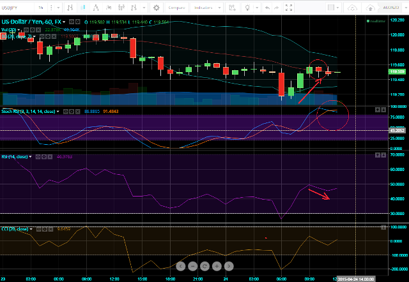Viewport: 409px width, 282px height.
Task: Open Stoch RSI settings gear
Action: (72, 112)
